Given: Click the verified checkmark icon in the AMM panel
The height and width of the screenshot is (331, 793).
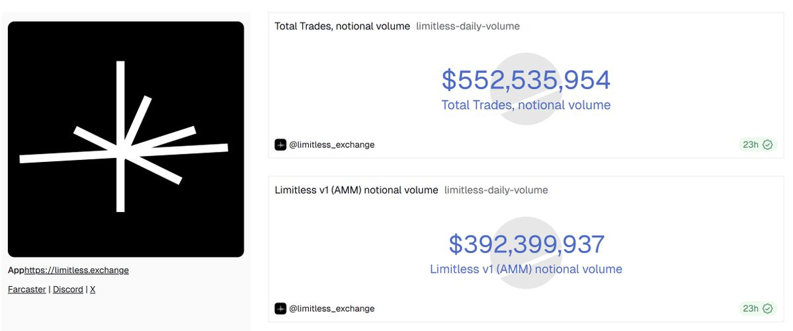Looking at the screenshot, I should click(768, 309).
